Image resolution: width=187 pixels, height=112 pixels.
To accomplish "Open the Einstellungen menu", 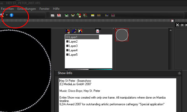I will [26, 9].
